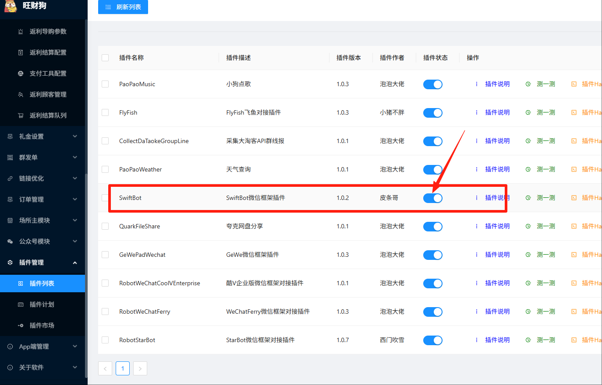
Task: Disable the SwiftBot plugin toggle
Action: [x=432, y=198]
